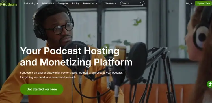Expand the Resources dropdown menu

(90, 3)
